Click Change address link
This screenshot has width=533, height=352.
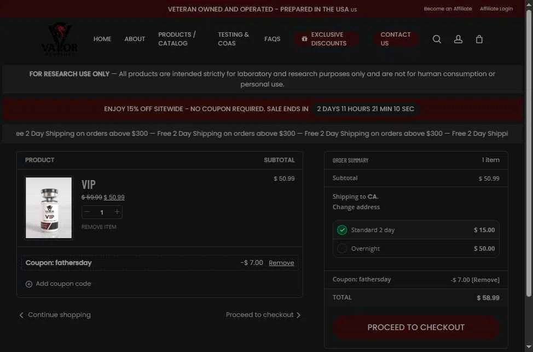(356, 207)
